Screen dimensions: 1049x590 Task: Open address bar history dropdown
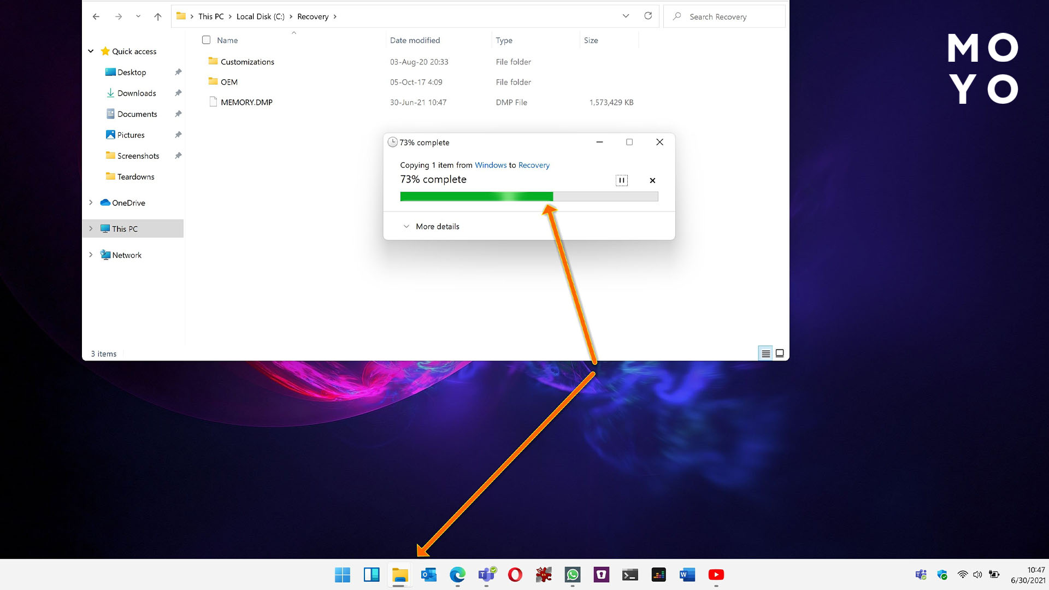pos(626,16)
